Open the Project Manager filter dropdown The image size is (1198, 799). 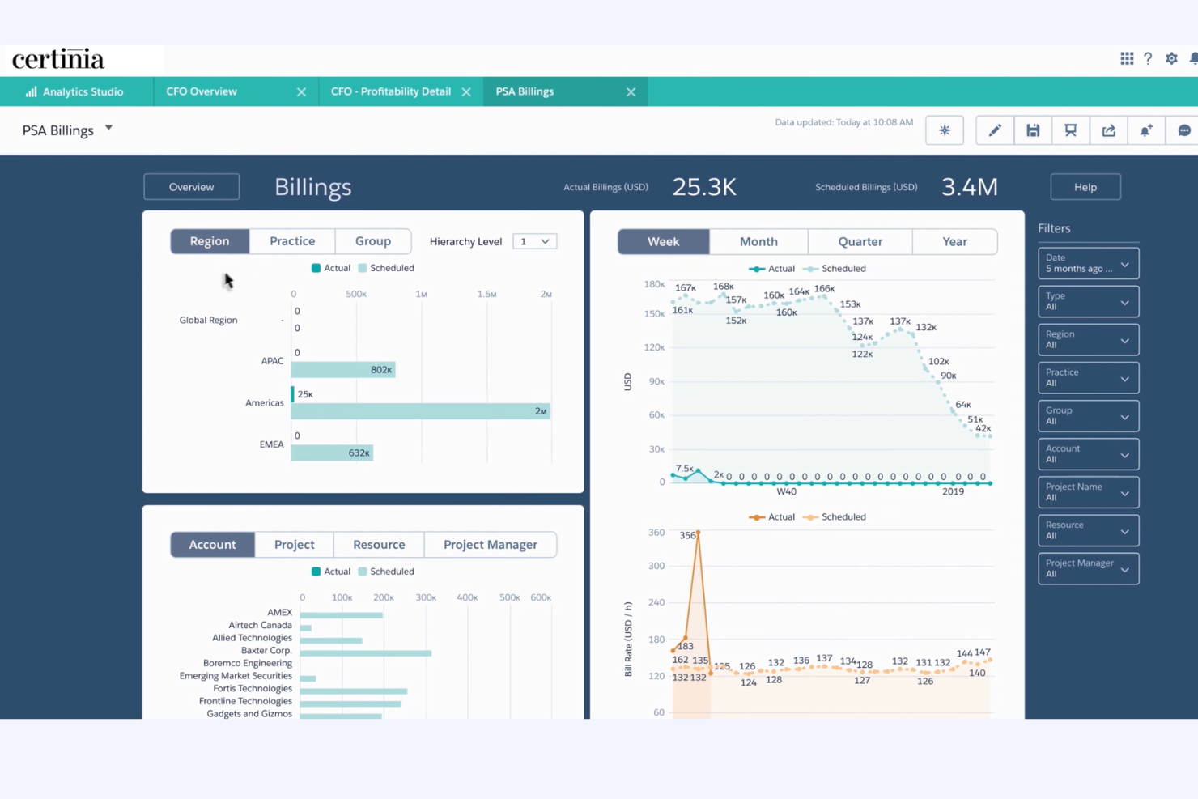tap(1088, 568)
